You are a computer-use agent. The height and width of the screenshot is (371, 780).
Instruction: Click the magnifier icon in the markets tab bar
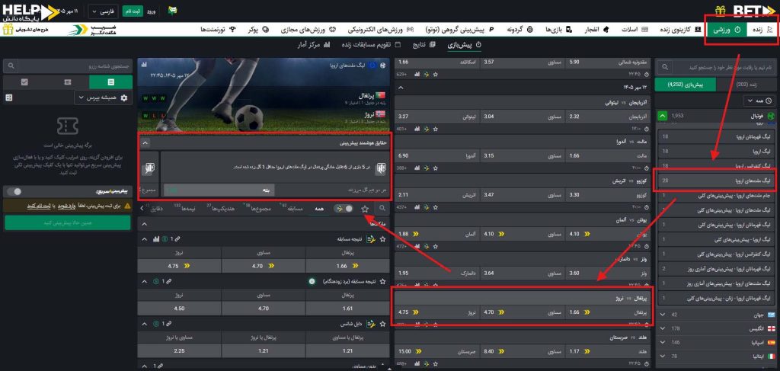click(x=382, y=209)
